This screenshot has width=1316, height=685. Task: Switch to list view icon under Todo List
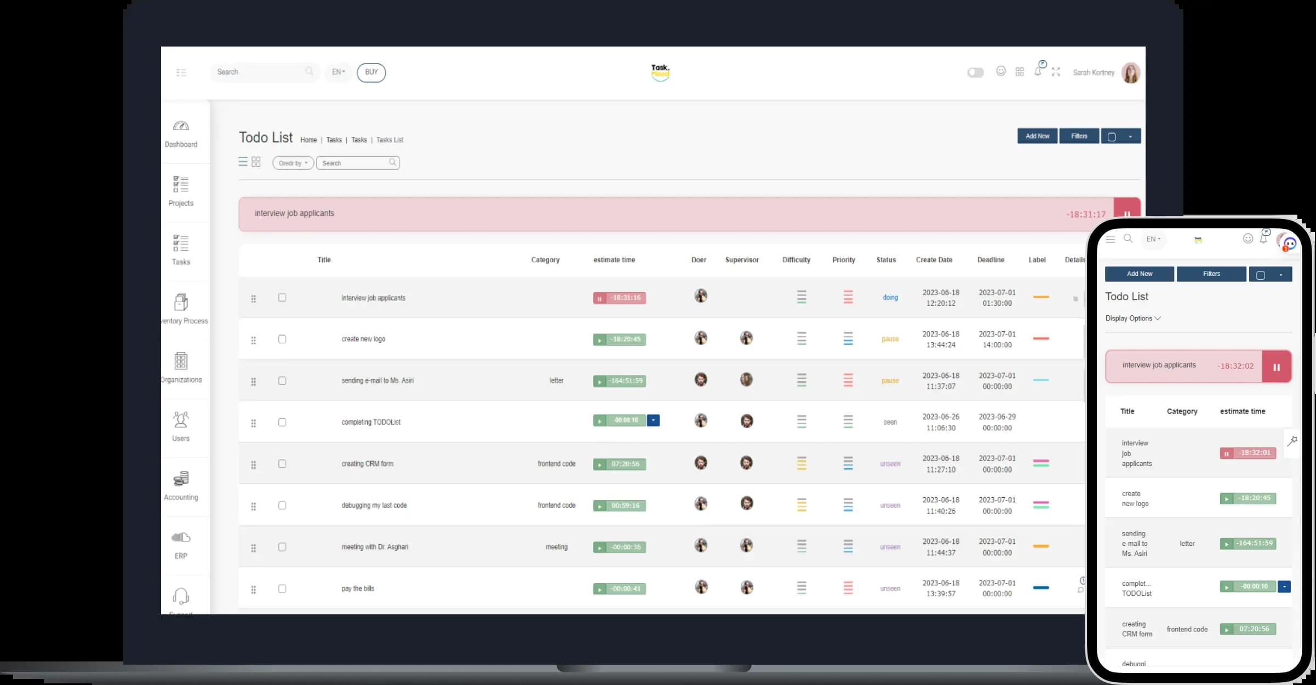tap(243, 162)
